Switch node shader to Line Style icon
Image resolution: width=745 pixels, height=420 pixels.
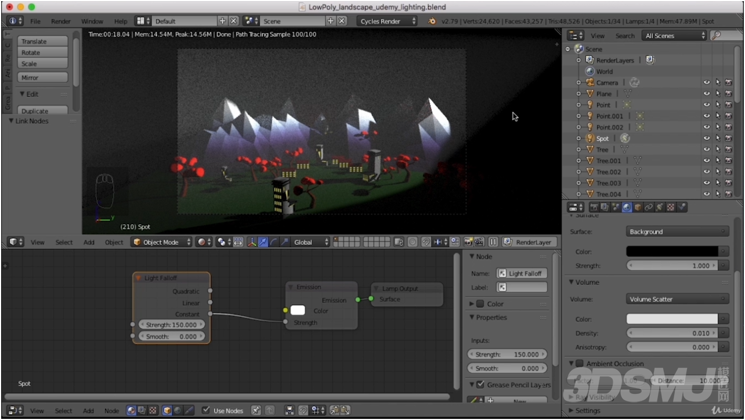189,411
